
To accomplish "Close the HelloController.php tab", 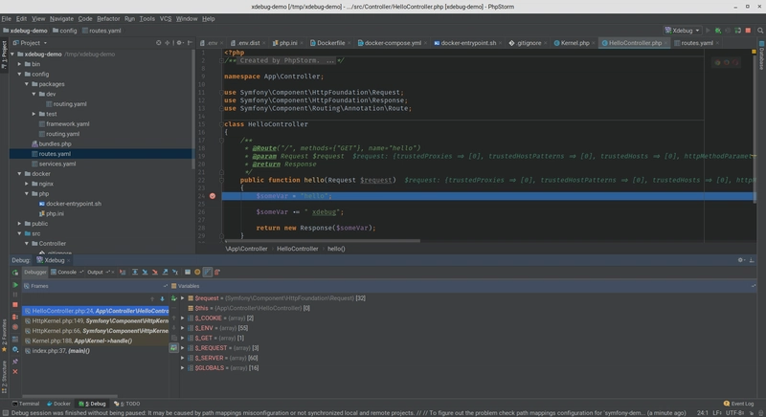I will (x=665, y=43).
